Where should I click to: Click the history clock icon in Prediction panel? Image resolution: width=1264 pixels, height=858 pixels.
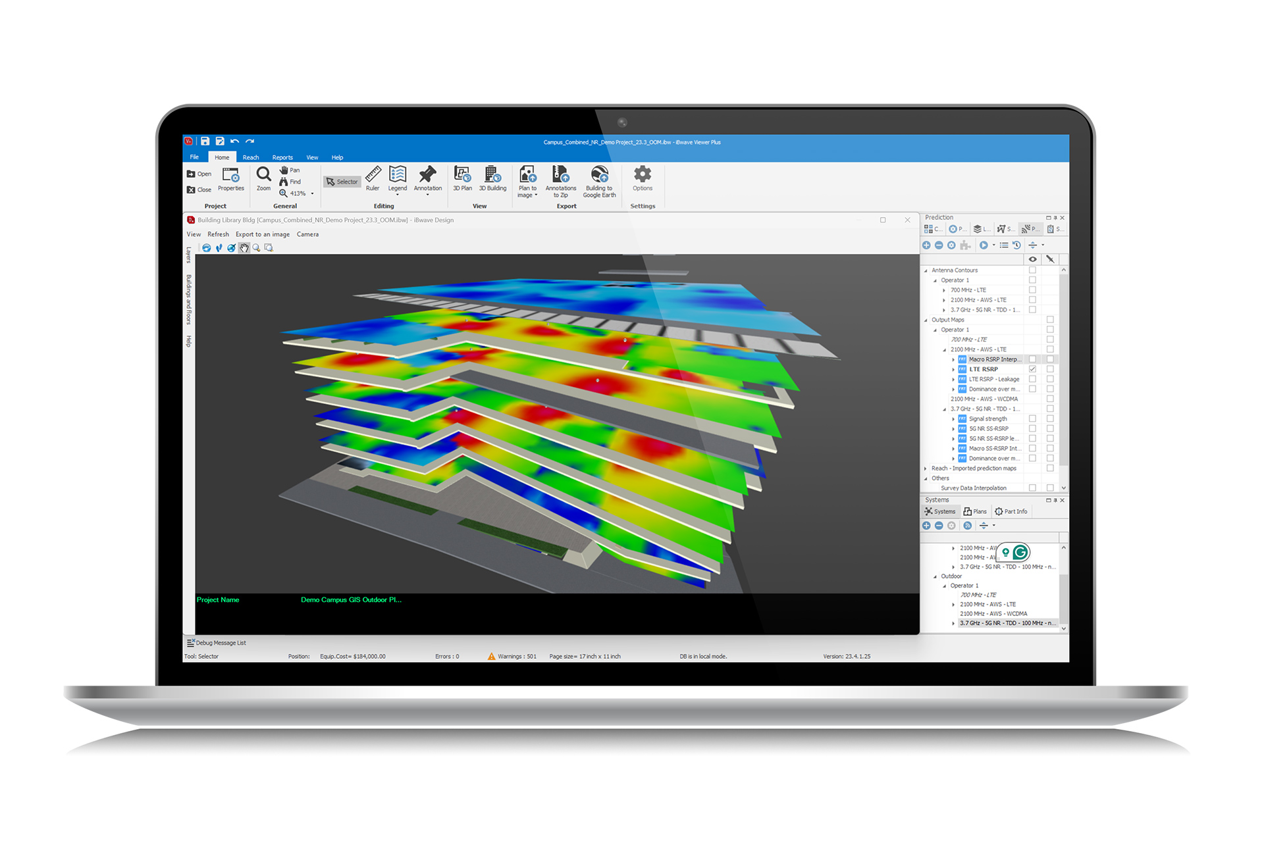pos(1016,245)
